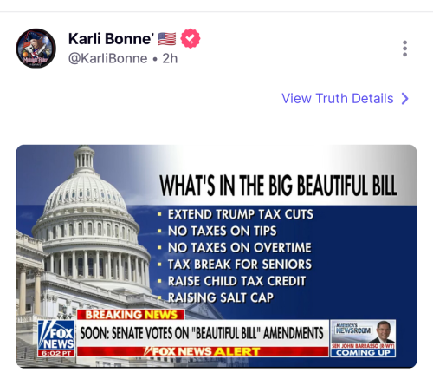Click the Breaking News red banner

[131, 315]
